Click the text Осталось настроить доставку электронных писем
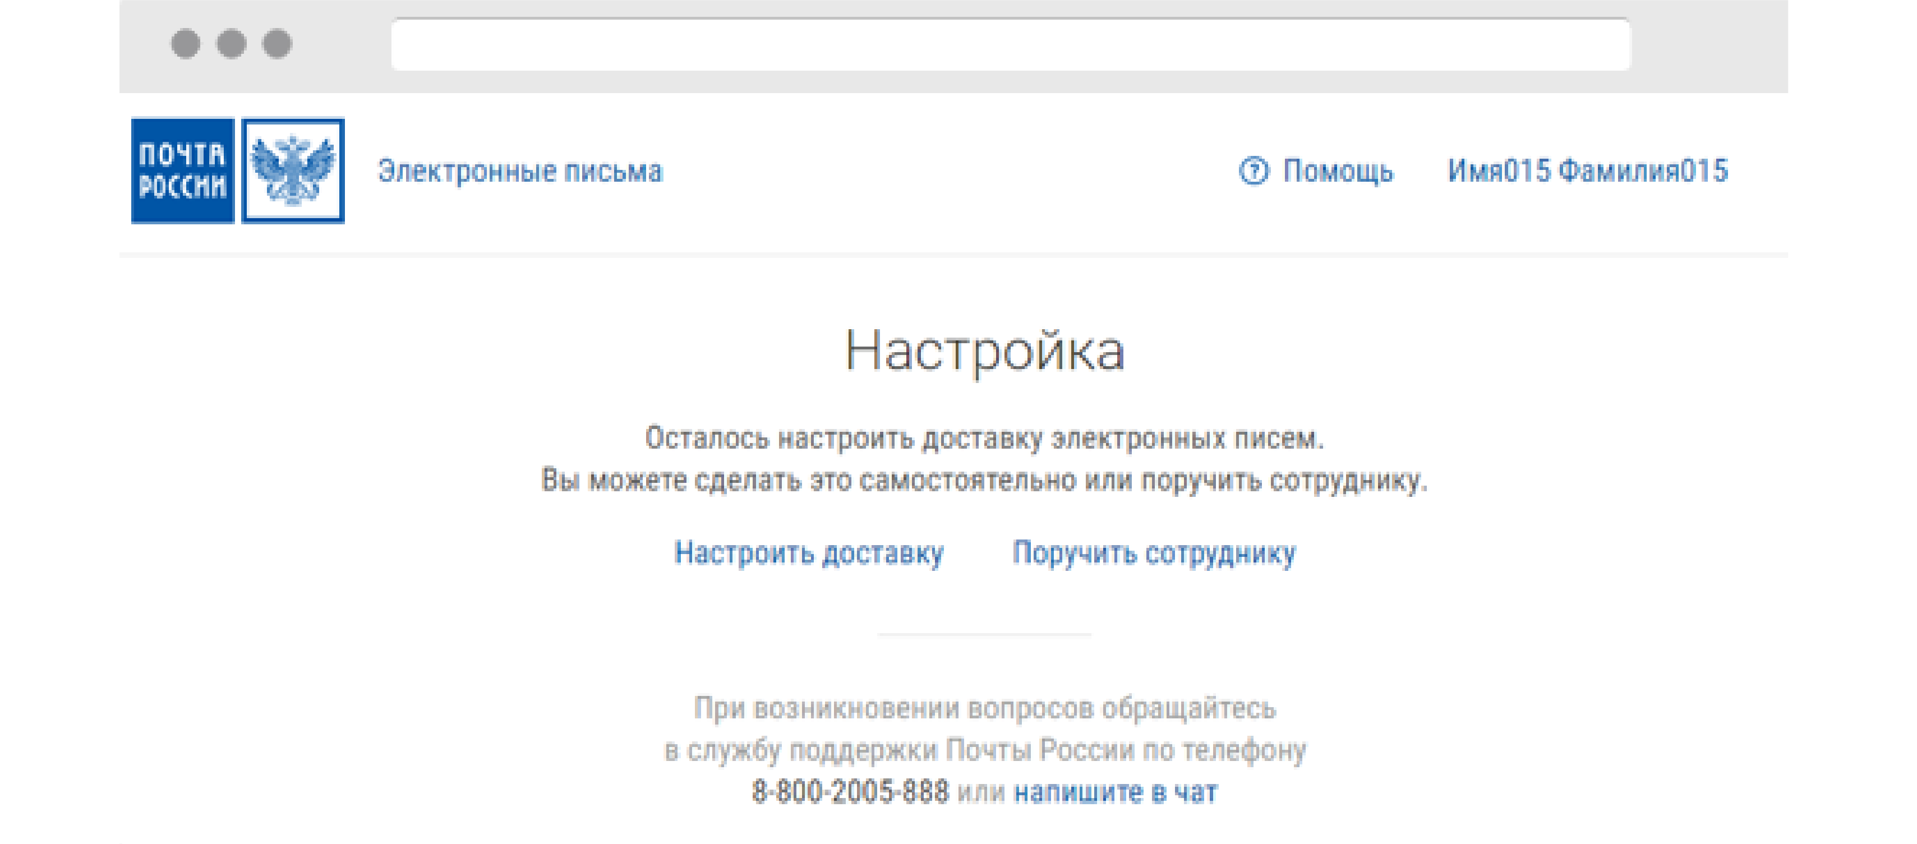The height and width of the screenshot is (844, 1917). 984,439
